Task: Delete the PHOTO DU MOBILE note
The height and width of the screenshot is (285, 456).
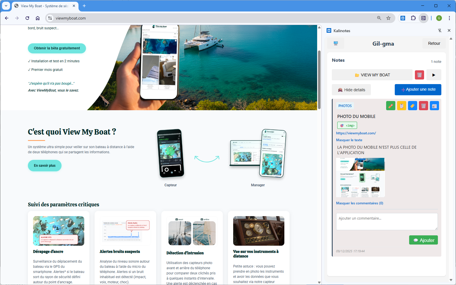Action: 424,106
